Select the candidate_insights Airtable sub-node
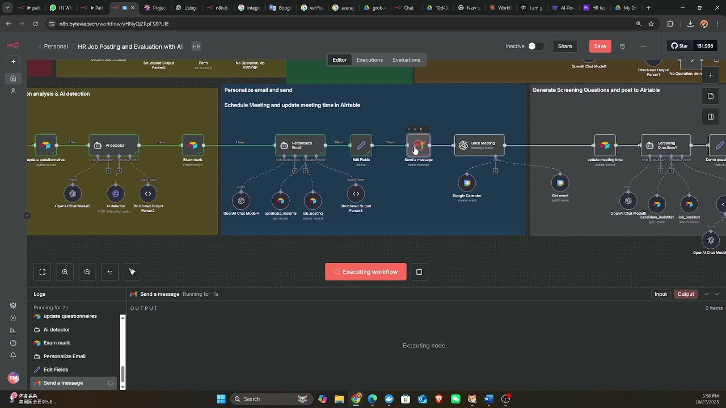 click(280, 201)
